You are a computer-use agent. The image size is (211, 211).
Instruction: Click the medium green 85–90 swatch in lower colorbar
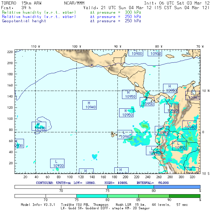154,196
